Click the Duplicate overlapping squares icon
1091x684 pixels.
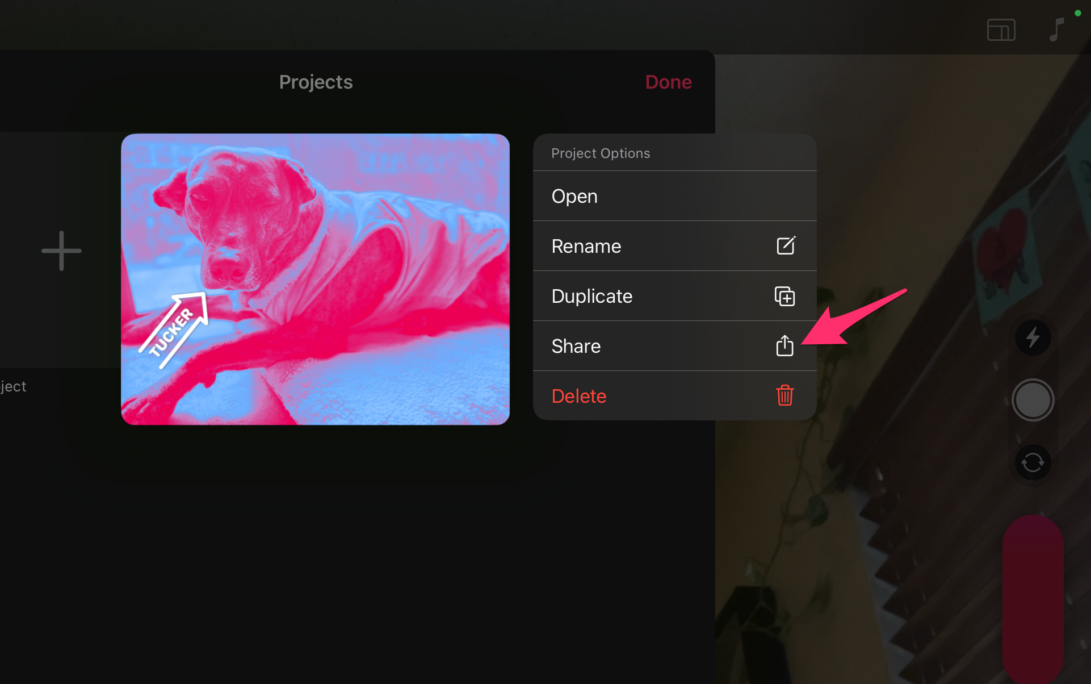[784, 296]
